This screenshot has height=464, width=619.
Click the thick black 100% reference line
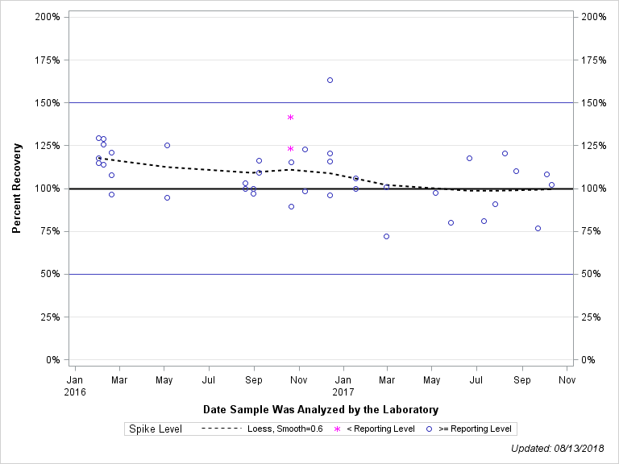click(321, 188)
